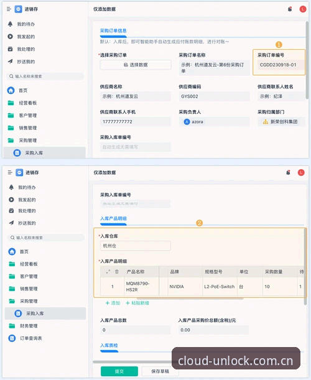Image resolution: width=311 pixels, height=380 pixels.
Task: Click 进销存 app logo in lower screenshot
Action: pos(19,172)
